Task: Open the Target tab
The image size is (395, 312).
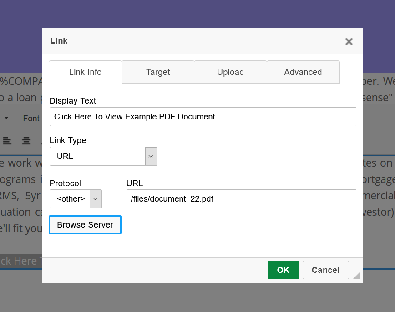Action: click(x=158, y=72)
